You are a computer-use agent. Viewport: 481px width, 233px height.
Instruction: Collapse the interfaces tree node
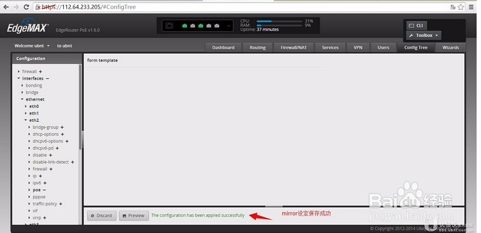coord(19,78)
